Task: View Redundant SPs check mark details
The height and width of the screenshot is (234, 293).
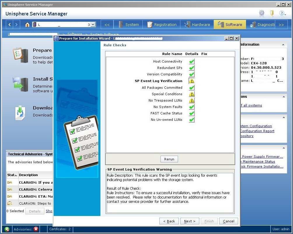Action: [x=191, y=68]
